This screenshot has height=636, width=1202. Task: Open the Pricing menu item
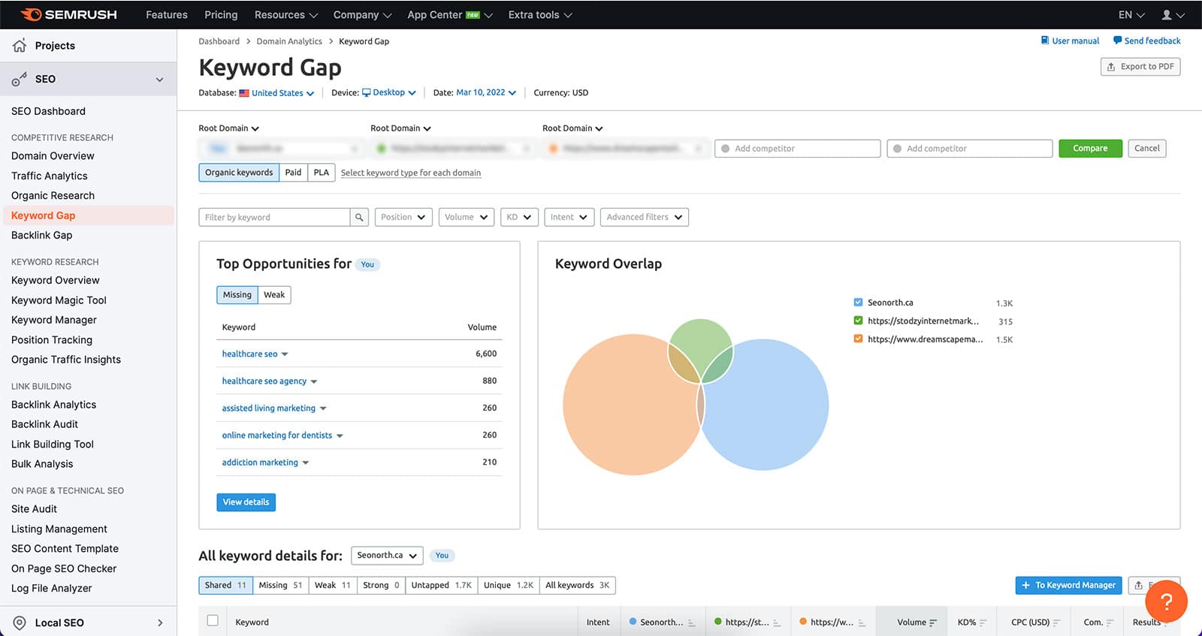tap(221, 14)
